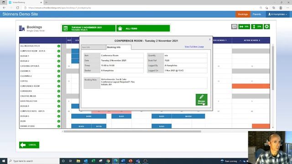This screenshot has width=292, height=164.
Task: Close the Conference Room popup dialog
Action: (x=210, y=39)
